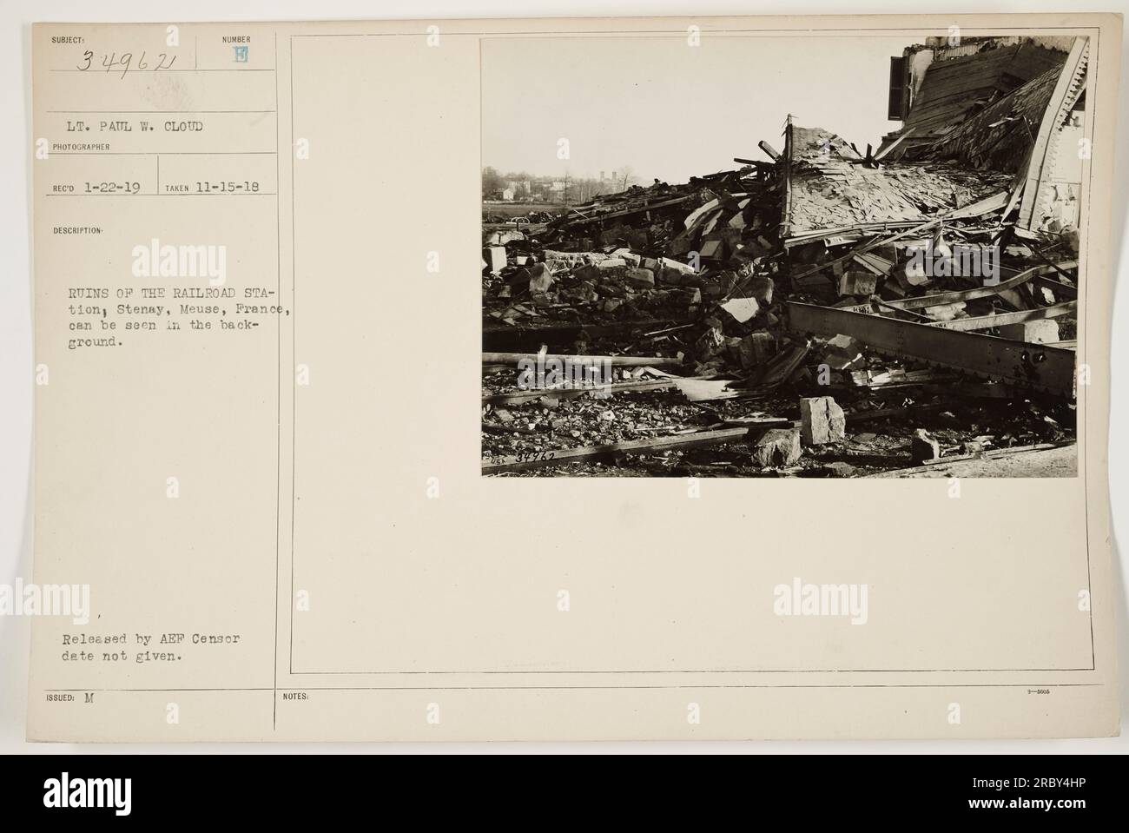Viewport: 1129px width, 833px height.
Task: Open the railroad station ruins photograph
Action: (779, 256)
